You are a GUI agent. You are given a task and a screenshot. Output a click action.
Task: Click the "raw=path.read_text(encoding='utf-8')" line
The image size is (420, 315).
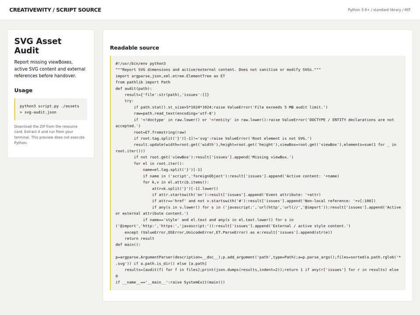pos(175,113)
